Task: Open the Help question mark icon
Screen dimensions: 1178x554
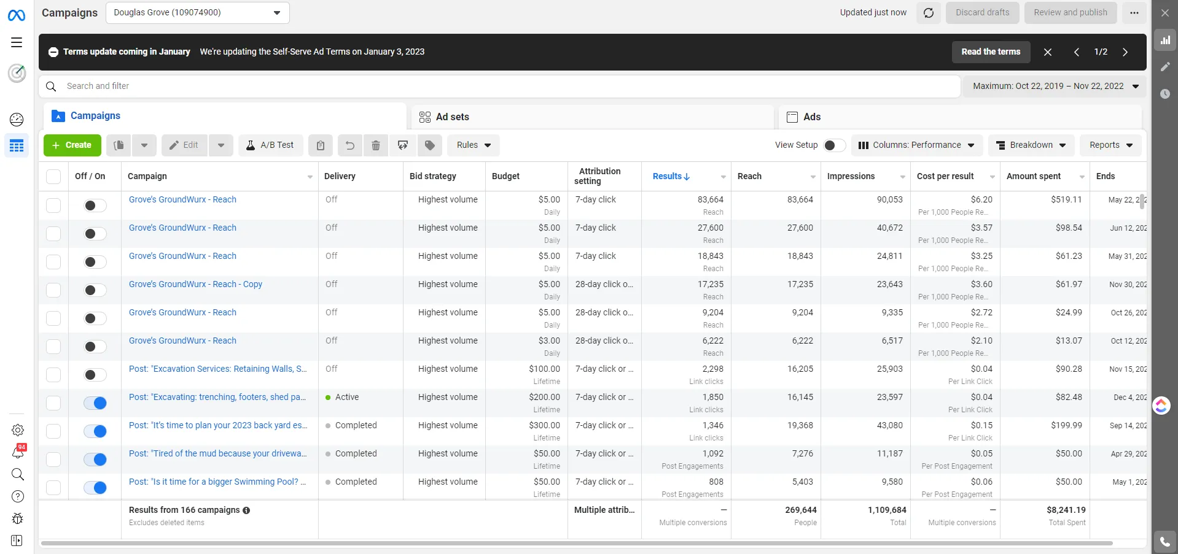Action: [x=18, y=496]
